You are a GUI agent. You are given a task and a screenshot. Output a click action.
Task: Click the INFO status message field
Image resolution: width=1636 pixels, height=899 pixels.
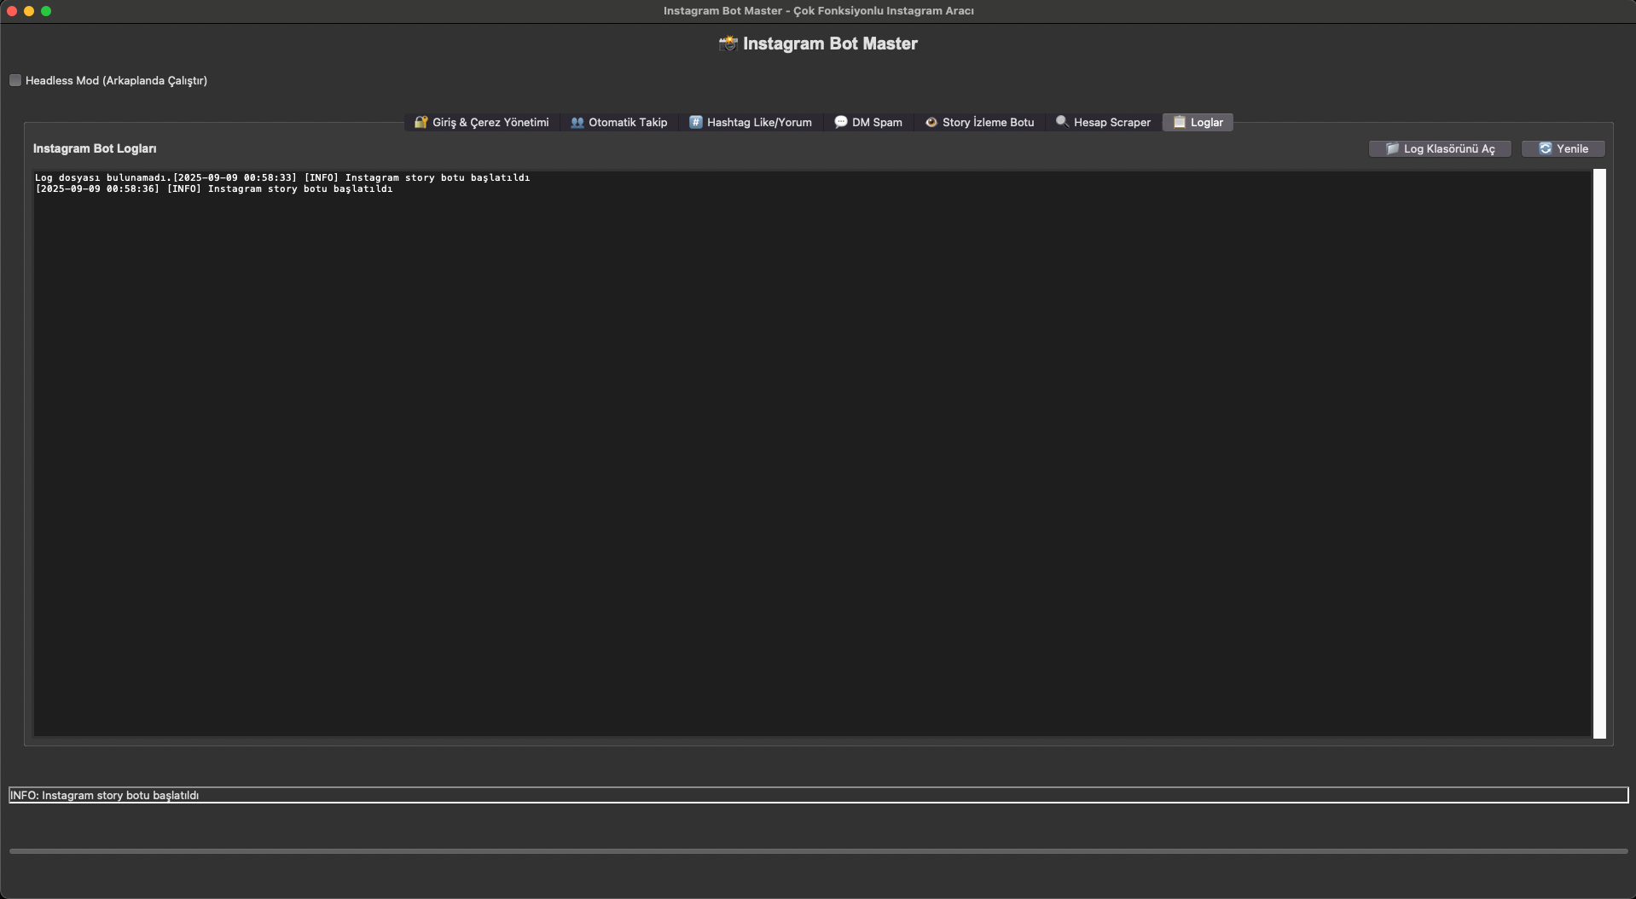coord(818,795)
